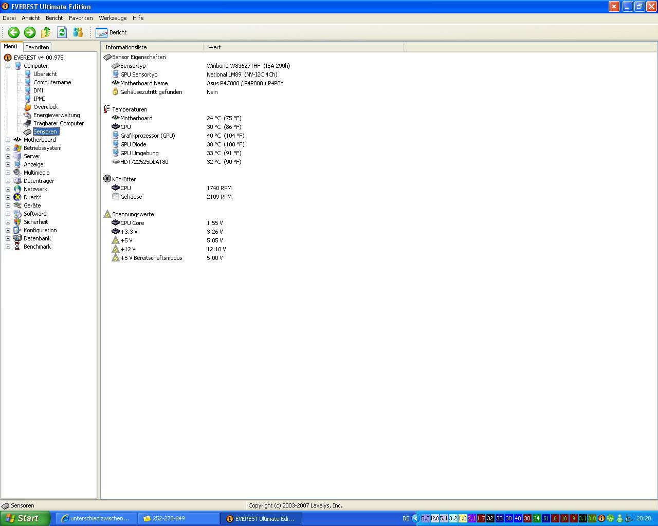This screenshot has height=526, width=658.
Task: Open the Bericht menu in menu bar
Action: 54,18
